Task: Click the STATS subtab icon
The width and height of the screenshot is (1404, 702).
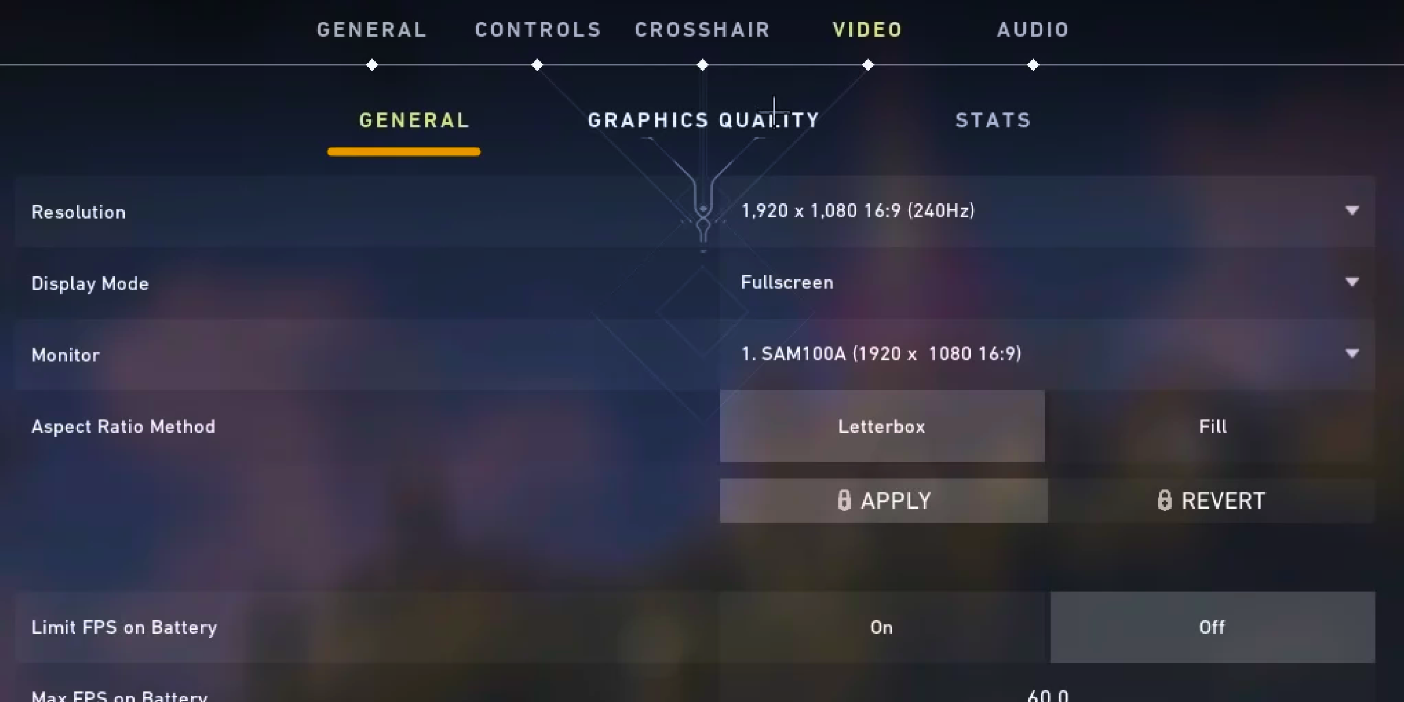Action: [994, 120]
